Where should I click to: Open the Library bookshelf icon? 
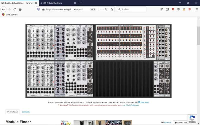162,9
